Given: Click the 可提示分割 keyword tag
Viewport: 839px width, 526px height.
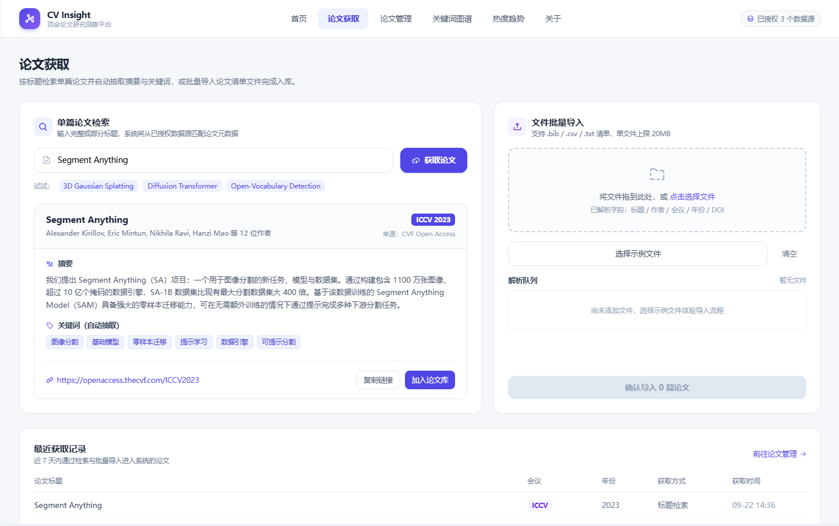Looking at the screenshot, I should point(279,342).
